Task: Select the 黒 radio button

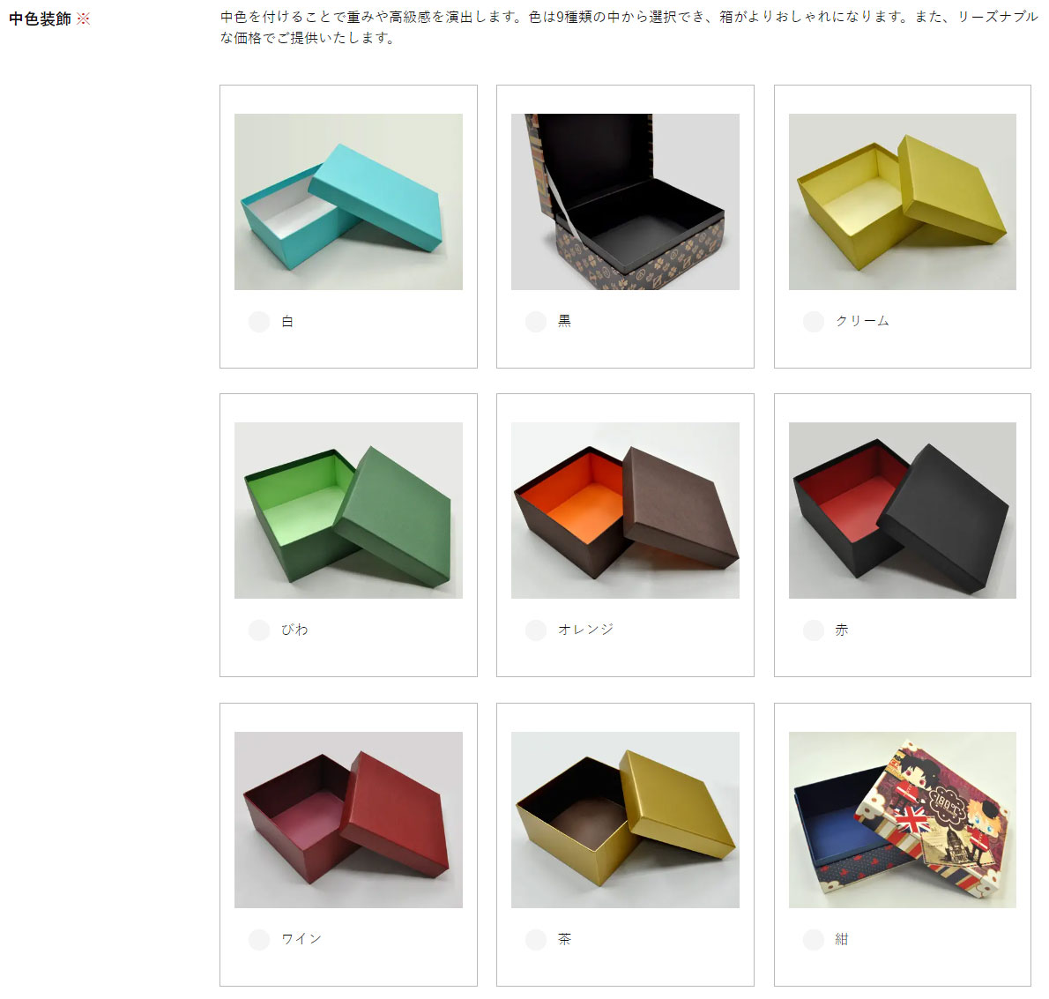Action: [x=536, y=322]
